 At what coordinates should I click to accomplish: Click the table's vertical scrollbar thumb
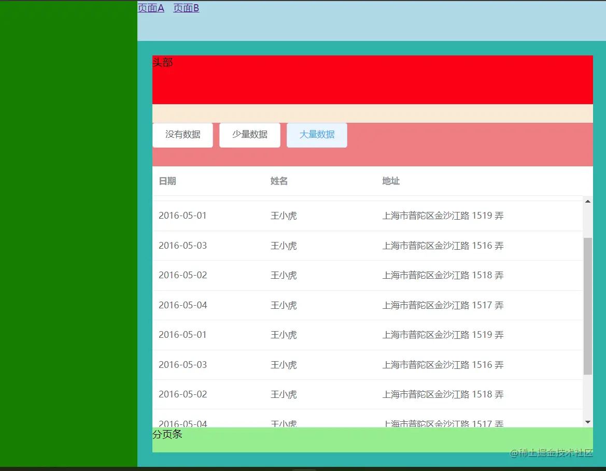(x=588, y=306)
